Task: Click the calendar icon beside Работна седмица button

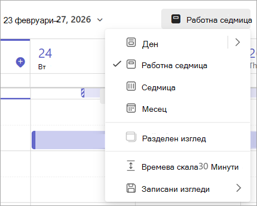Action: (x=176, y=19)
